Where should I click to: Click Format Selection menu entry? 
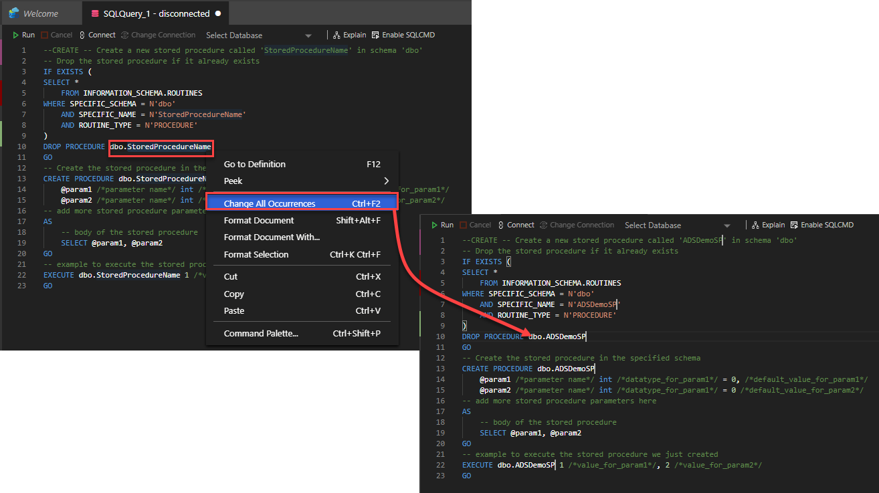[x=256, y=254]
